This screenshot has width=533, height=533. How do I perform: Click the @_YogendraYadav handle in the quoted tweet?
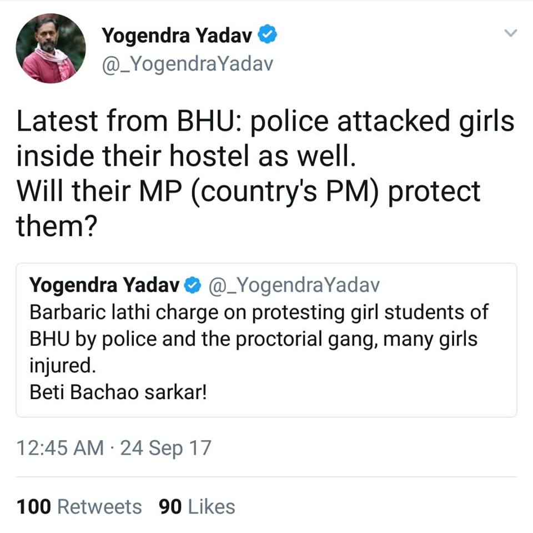click(294, 286)
